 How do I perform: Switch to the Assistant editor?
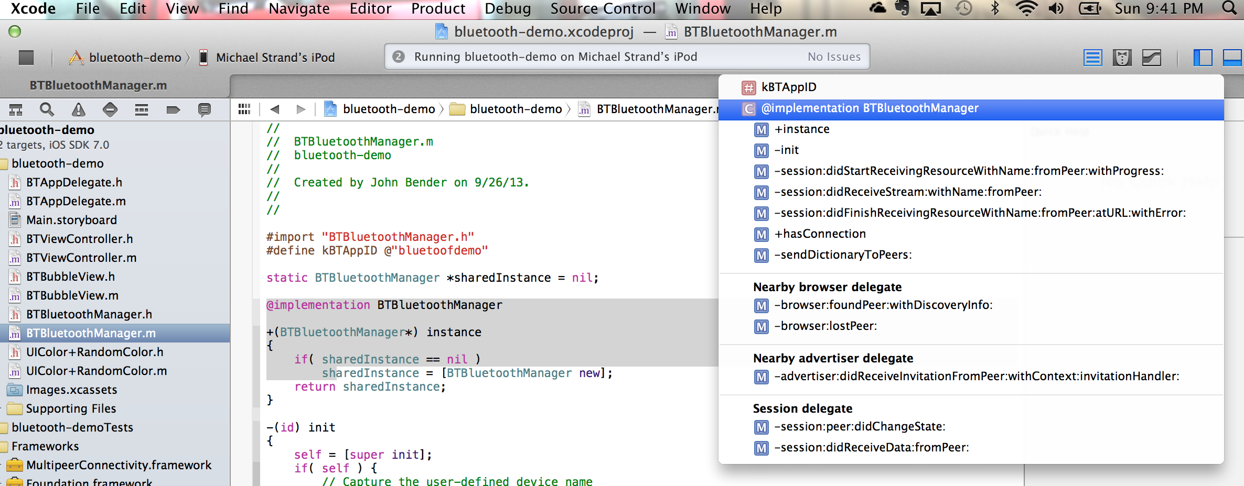[1123, 58]
